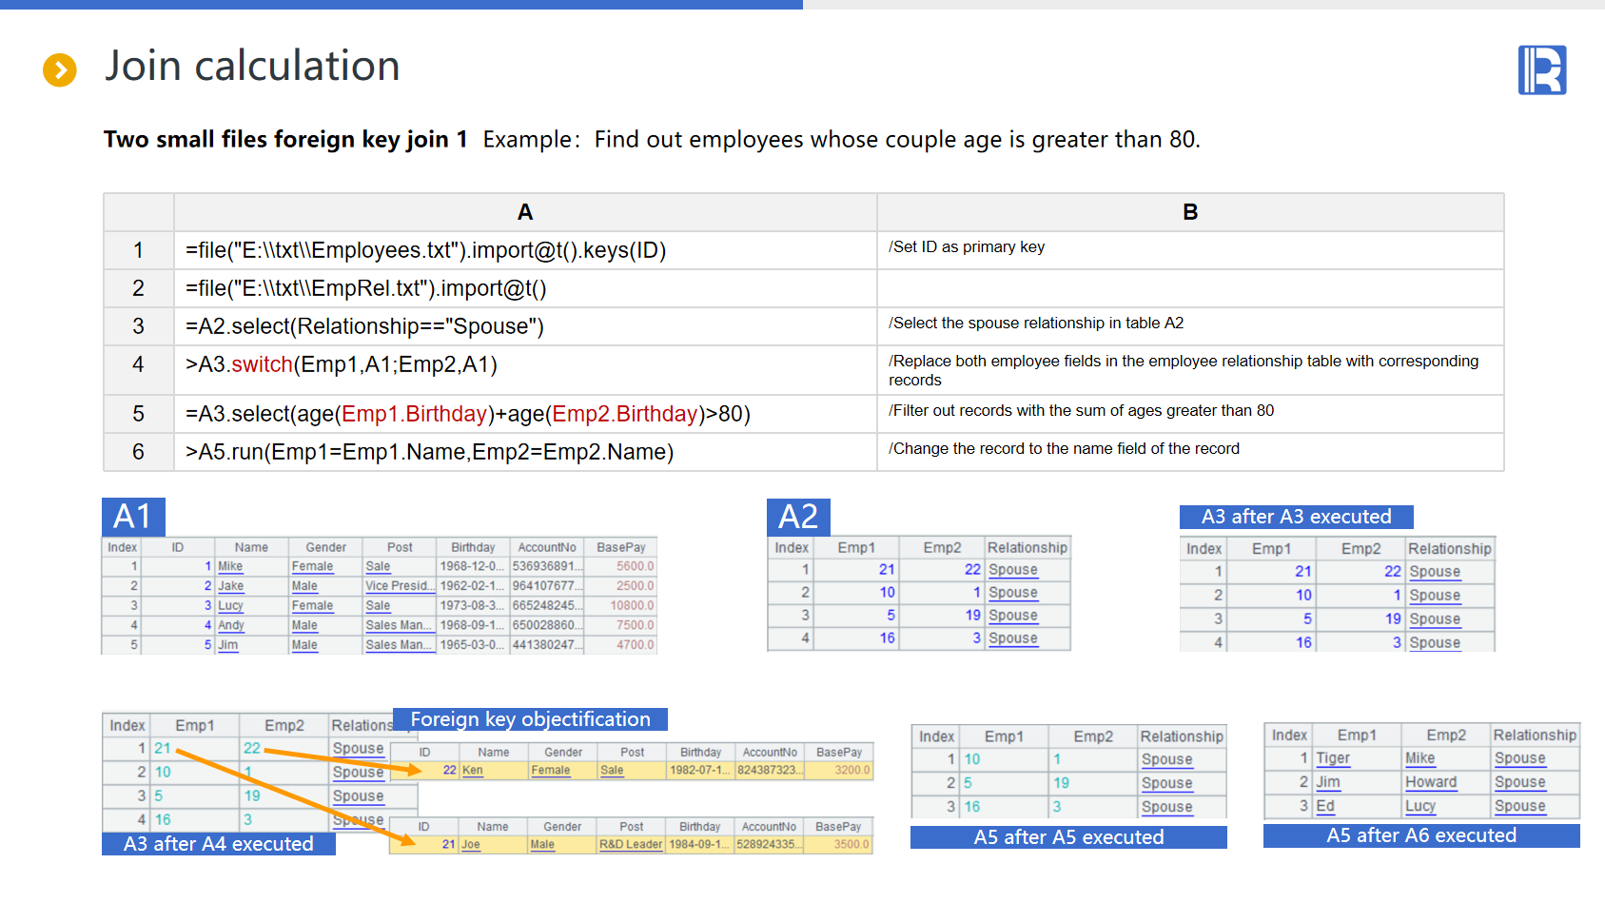Click row number 5 in code grid
Screen dimensions: 1605x903
point(138,414)
